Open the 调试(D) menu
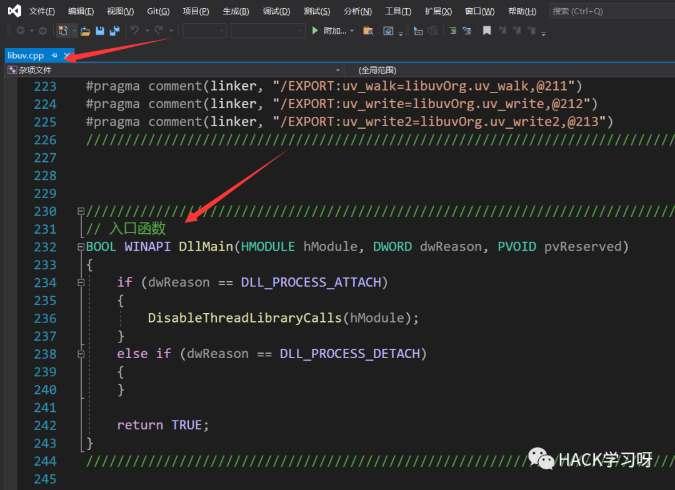 276,11
